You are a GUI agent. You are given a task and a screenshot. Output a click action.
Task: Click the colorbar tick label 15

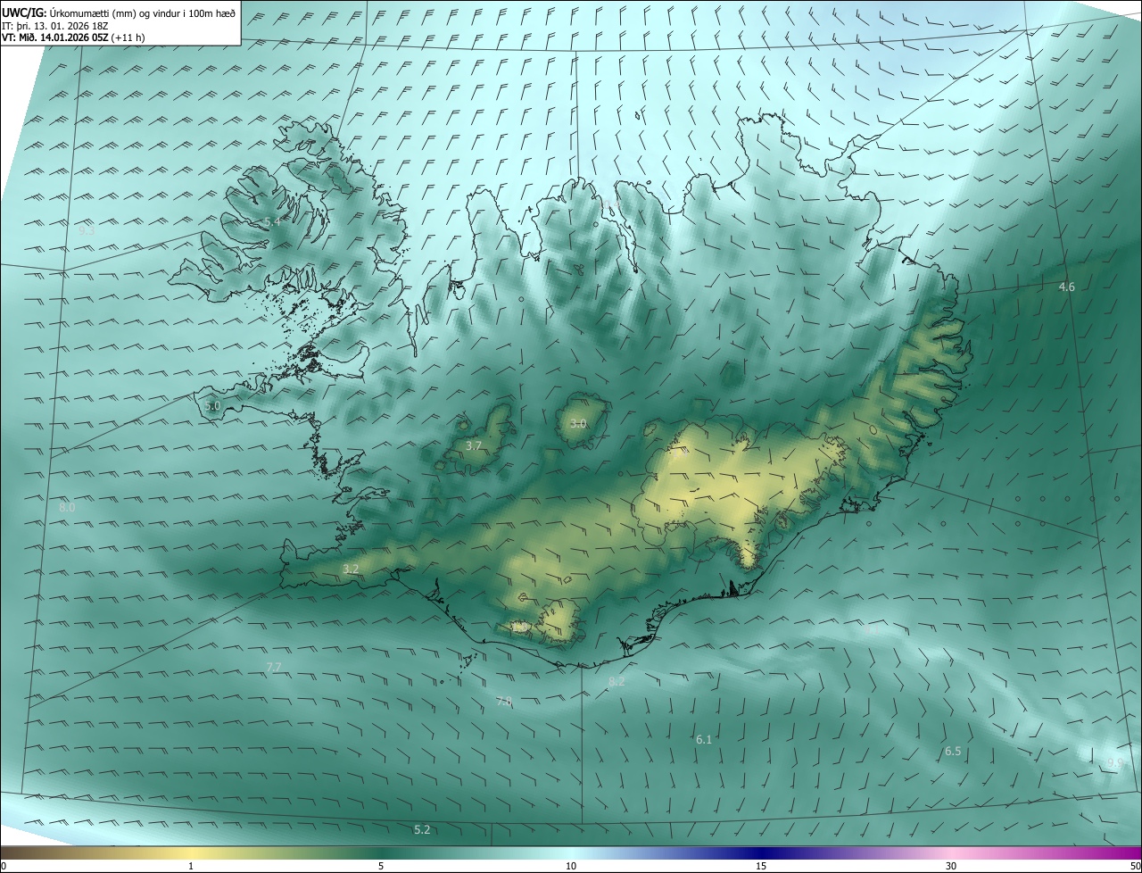(761, 866)
